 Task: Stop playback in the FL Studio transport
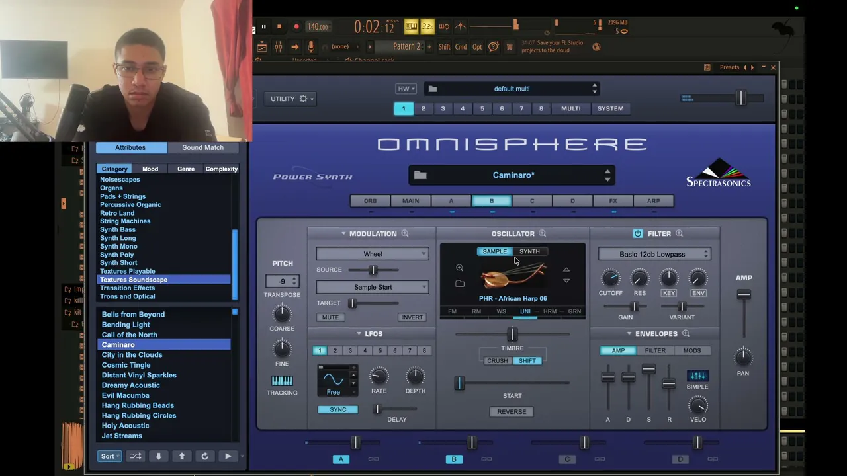[279, 27]
